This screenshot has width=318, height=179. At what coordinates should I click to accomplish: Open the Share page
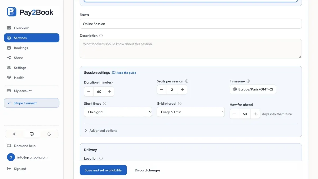(32, 58)
